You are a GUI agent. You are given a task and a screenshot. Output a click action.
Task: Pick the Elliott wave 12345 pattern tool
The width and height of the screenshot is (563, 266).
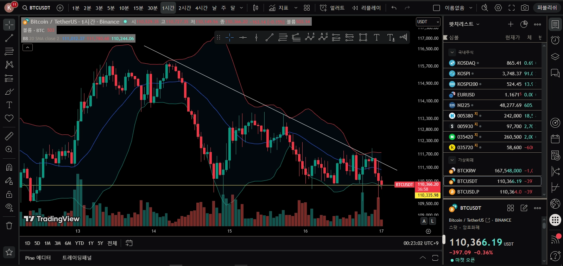coord(310,37)
